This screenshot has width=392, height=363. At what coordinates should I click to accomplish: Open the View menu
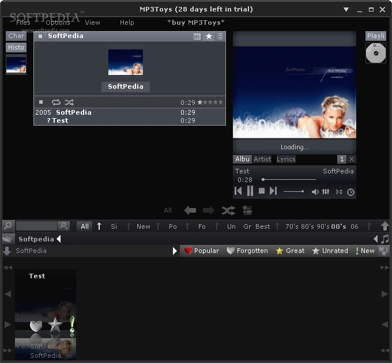tap(92, 22)
